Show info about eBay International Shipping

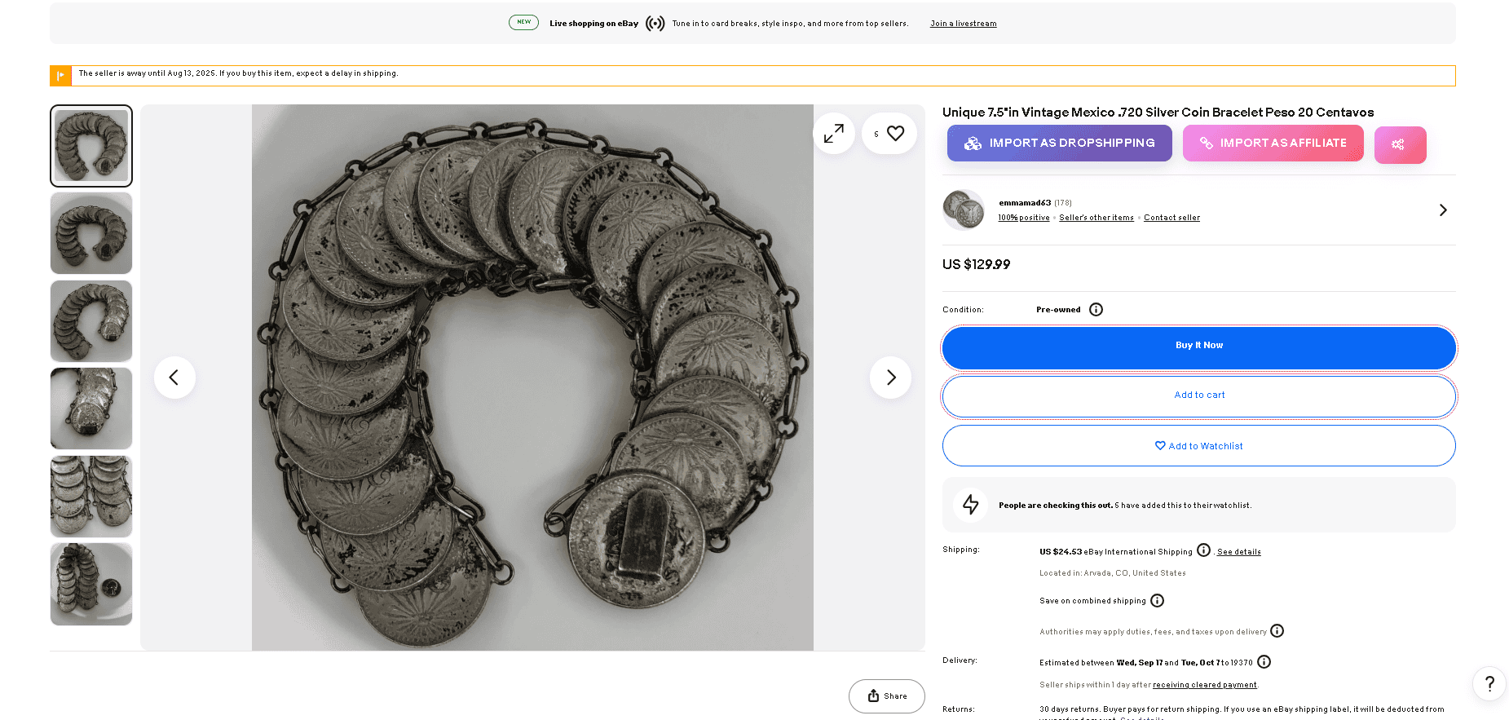tap(1203, 550)
